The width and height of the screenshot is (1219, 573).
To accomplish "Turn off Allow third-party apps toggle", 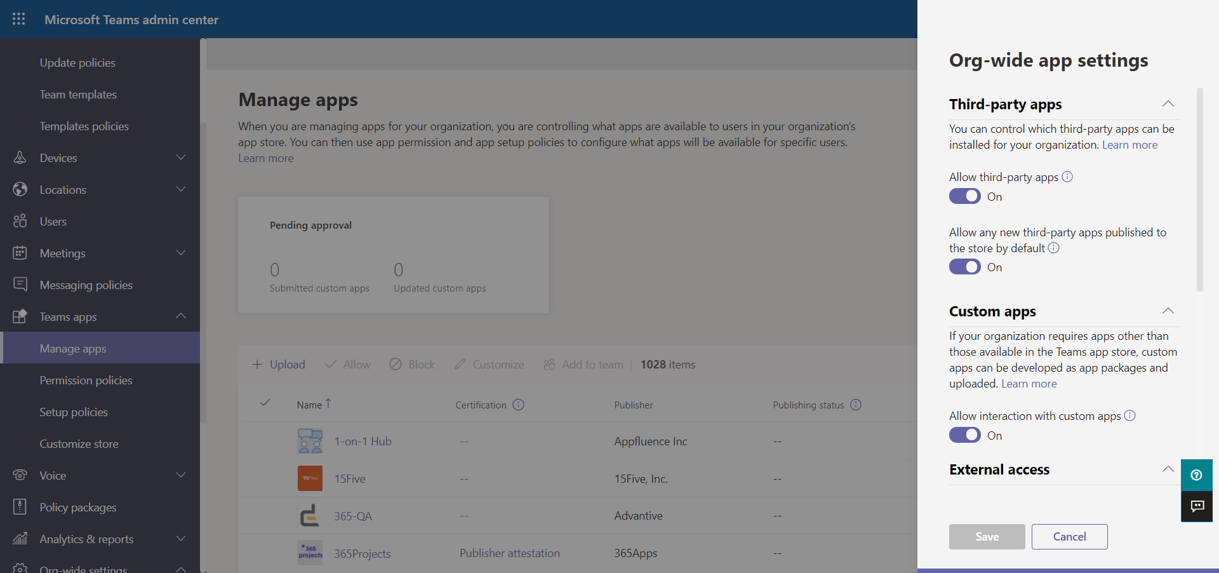I will coord(964,196).
